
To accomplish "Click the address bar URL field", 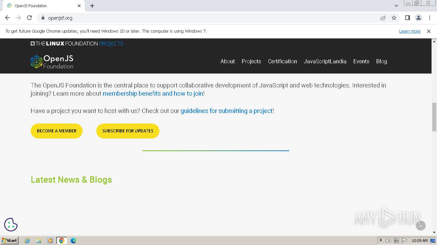I will [x=205, y=18].
